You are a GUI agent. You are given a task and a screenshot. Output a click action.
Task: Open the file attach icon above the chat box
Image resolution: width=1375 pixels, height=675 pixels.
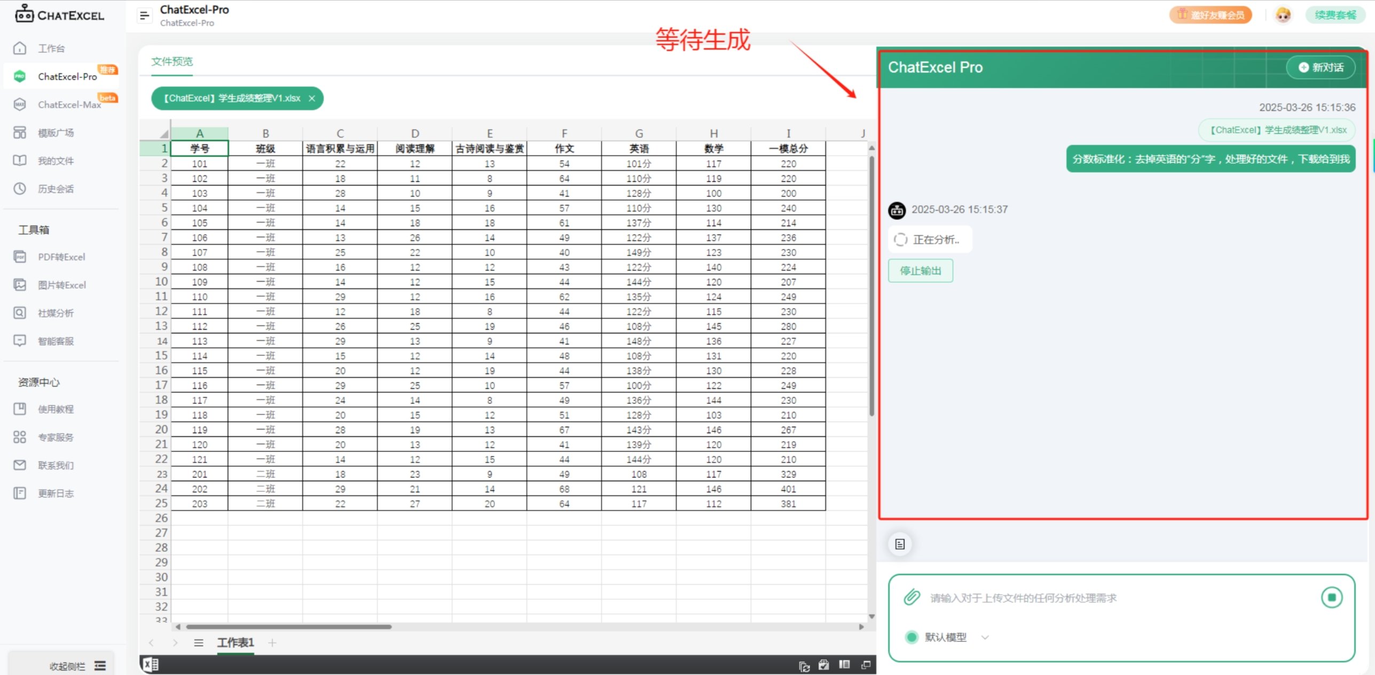pos(899,544)
